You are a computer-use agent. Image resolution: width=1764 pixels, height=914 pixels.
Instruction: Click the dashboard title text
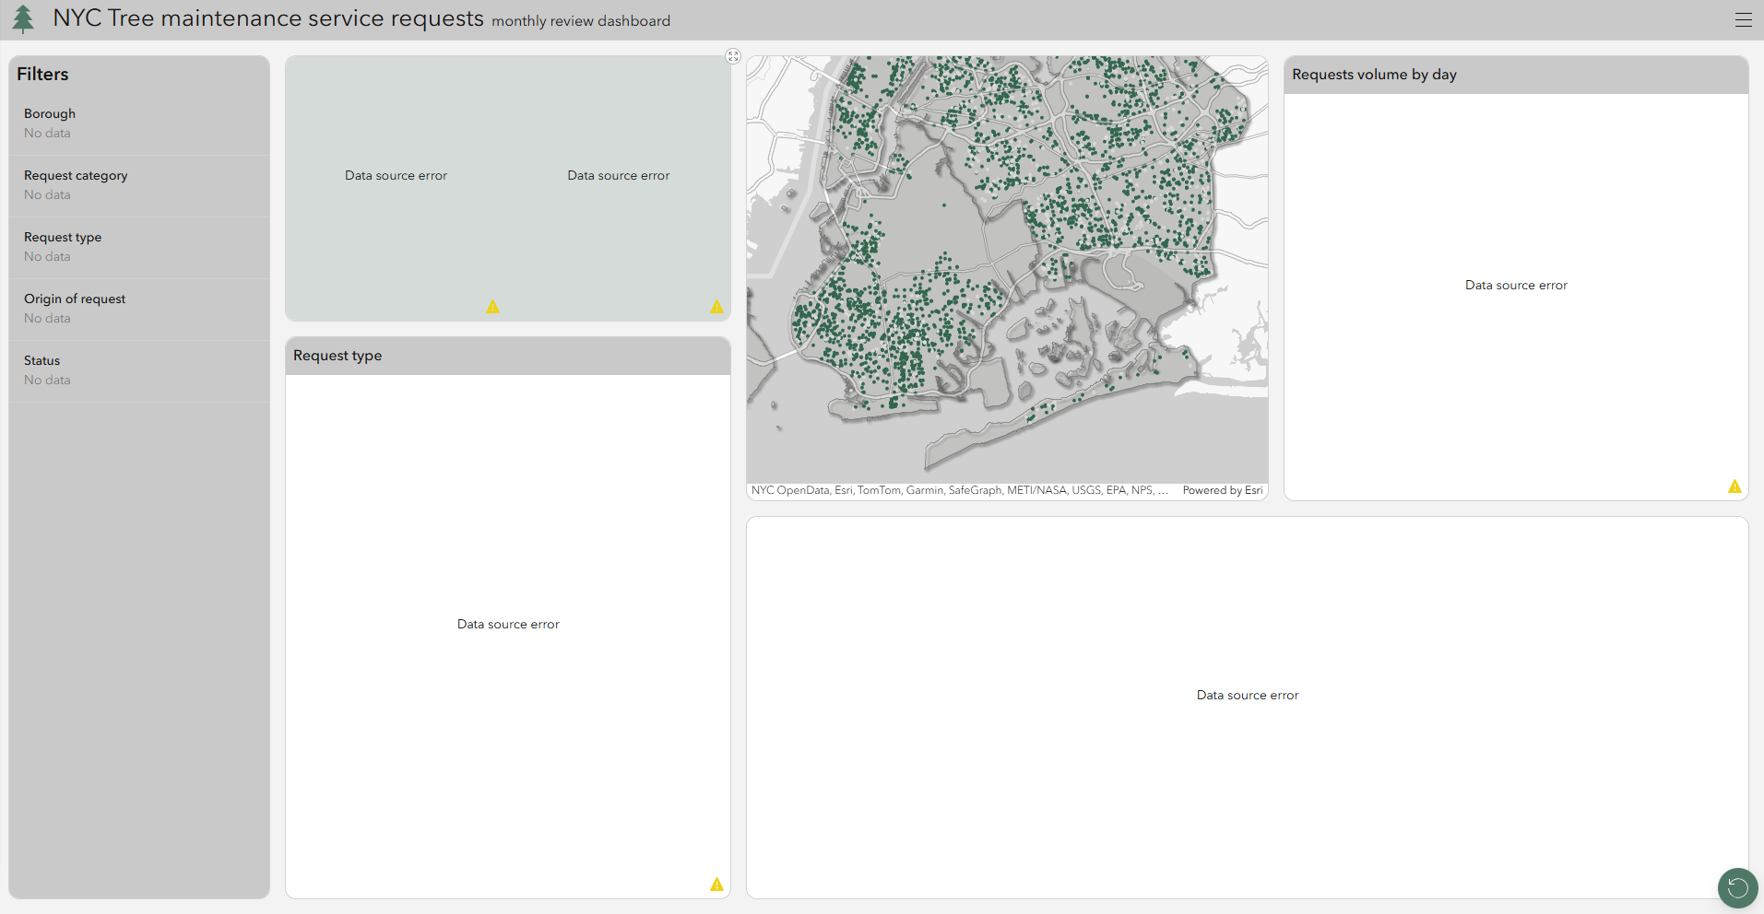(x=268, y=18)
